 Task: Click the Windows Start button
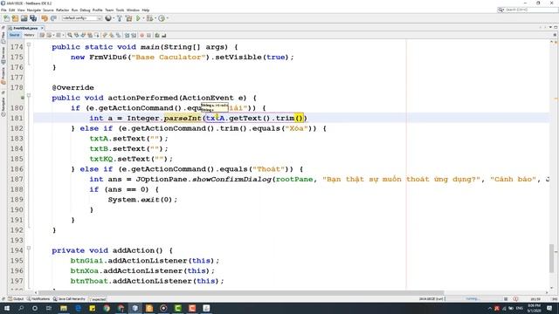(7, 308)
